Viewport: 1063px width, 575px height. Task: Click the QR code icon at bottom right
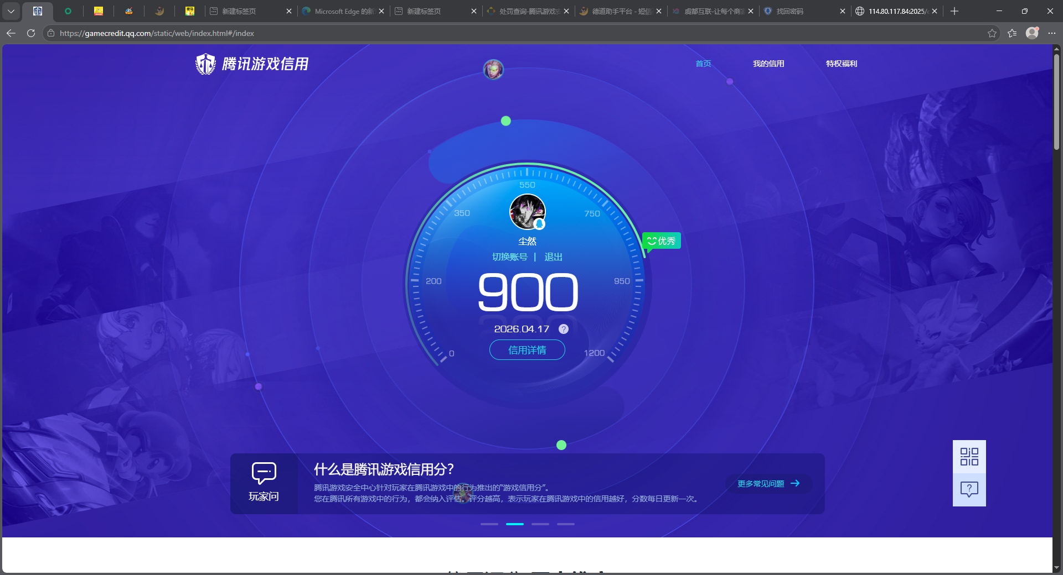click(969, 457)
